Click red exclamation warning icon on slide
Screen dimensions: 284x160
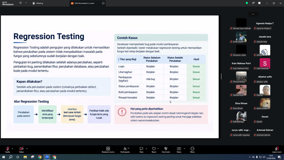pyautogui.click(x=122, y=112)
